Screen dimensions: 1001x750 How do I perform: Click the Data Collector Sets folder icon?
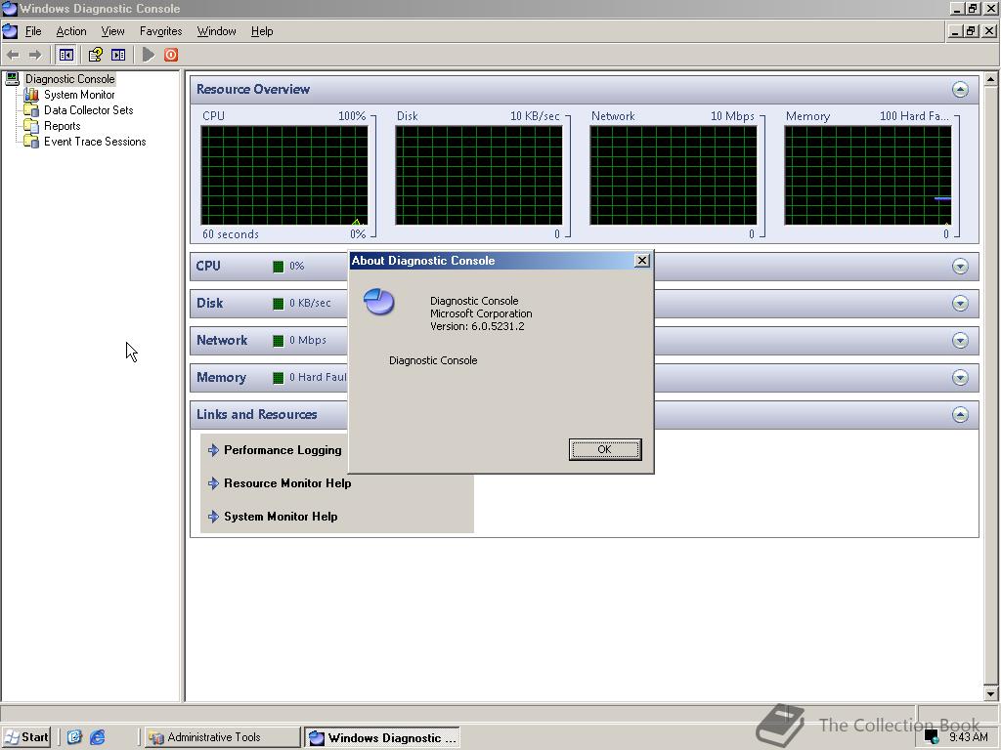tap(31, 110)
